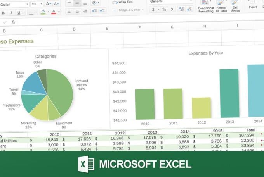This screenshot has height=177, width=264.
Task: Open the borders dropdown arrow
Action: (36, 12)
